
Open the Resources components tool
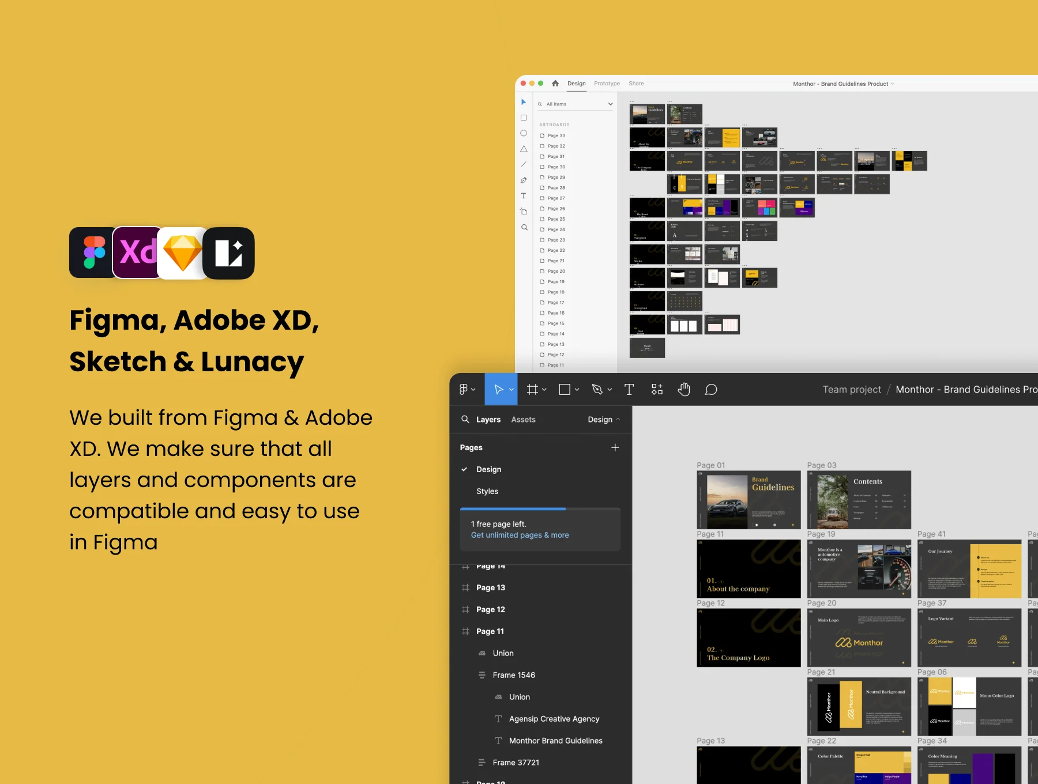point(657,390)
